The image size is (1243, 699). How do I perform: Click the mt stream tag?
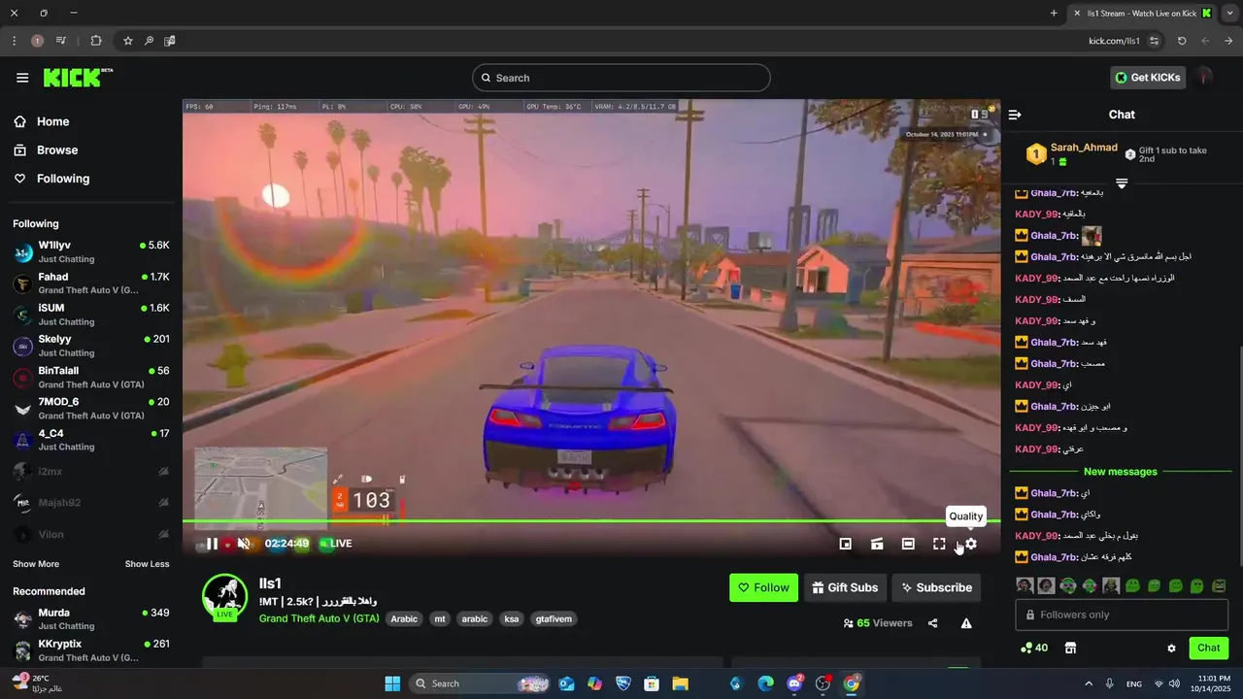pyautogui.click(x=439, y=618)
